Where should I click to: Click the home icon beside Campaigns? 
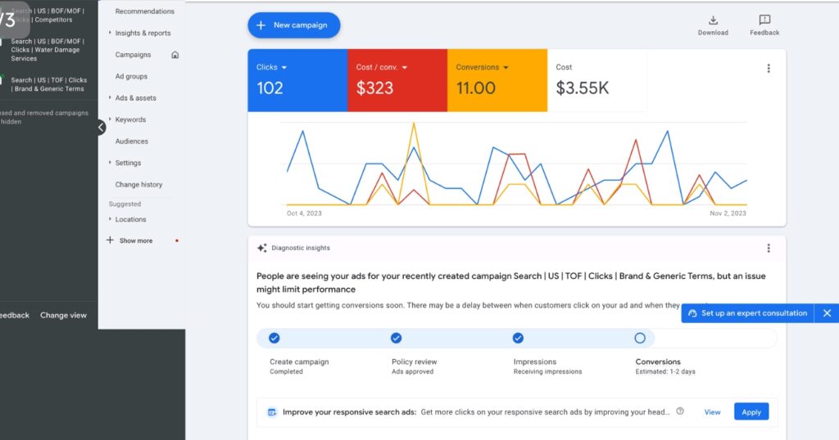coord(175,55)
